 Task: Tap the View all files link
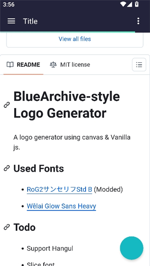tap(75, 39)
